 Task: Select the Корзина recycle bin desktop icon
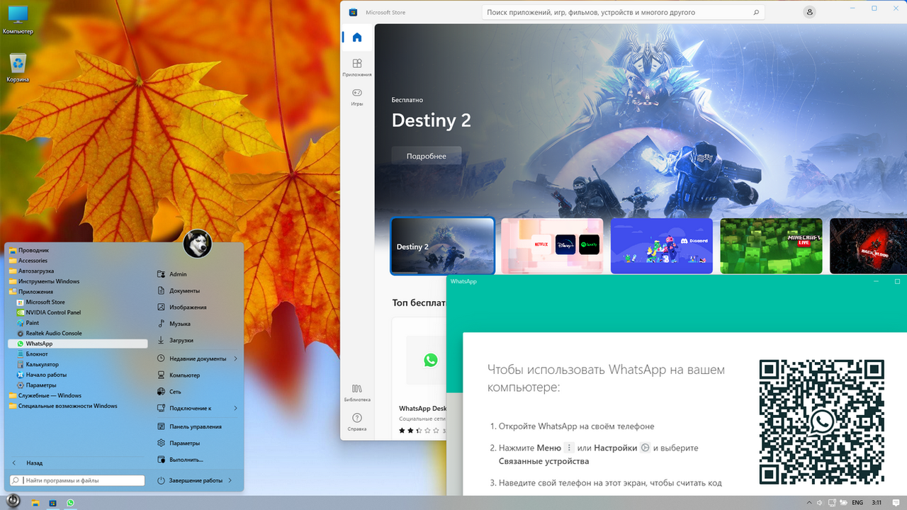[18, 68]
